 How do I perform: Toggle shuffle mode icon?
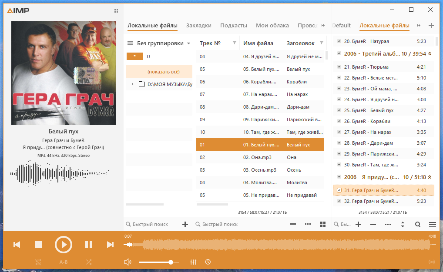(89, 262)
